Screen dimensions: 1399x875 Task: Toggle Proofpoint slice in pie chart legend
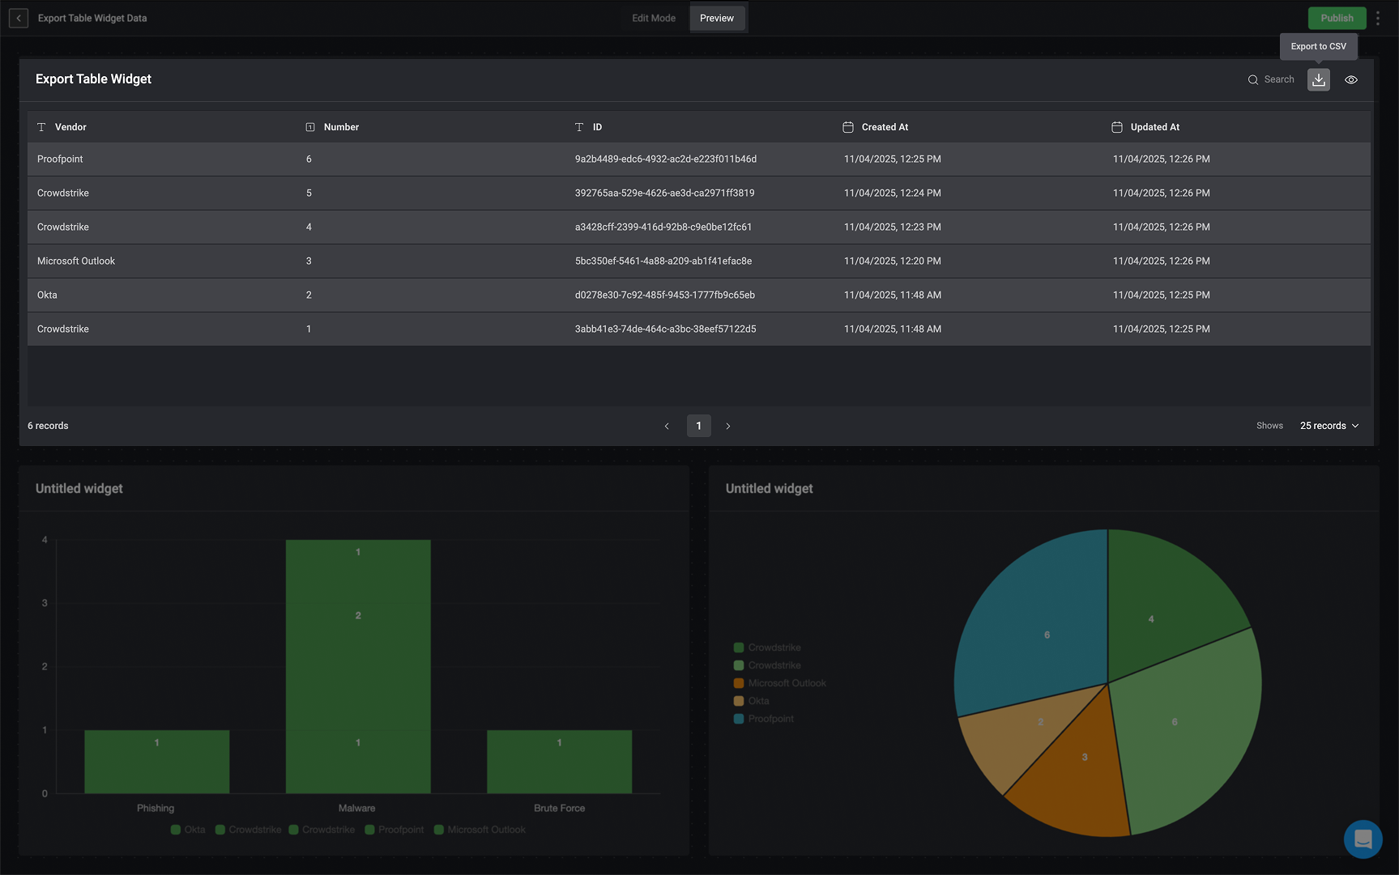(x=763, y=719)
